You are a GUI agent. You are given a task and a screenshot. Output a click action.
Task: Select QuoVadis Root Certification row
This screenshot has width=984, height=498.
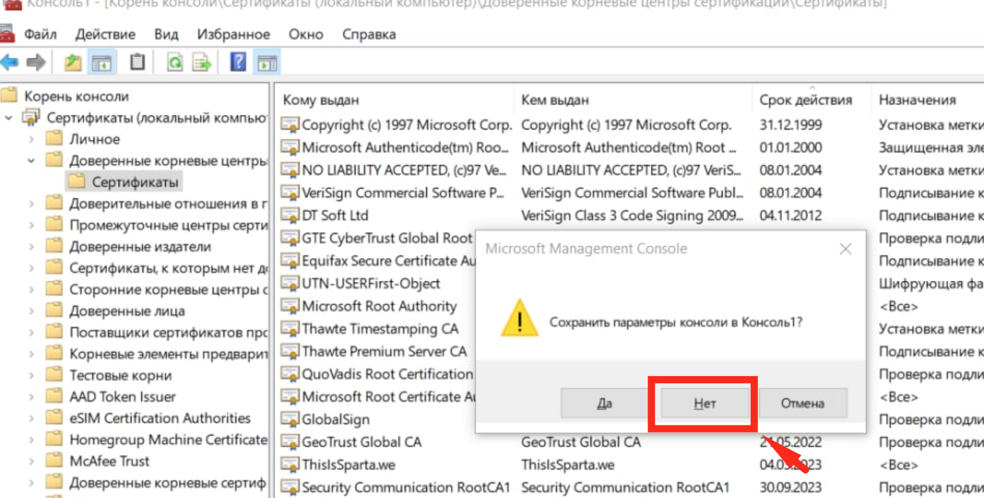[x=387, y=374]
